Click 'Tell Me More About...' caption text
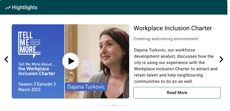The width and height of the screenshot is (230, 111). point(36,64)
